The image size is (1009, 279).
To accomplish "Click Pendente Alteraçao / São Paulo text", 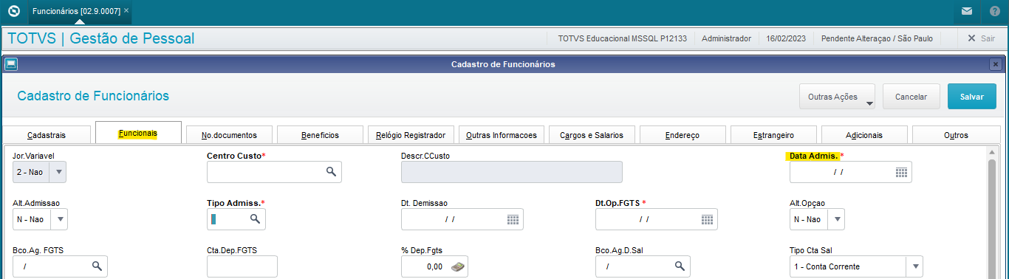I will (878, 38).
